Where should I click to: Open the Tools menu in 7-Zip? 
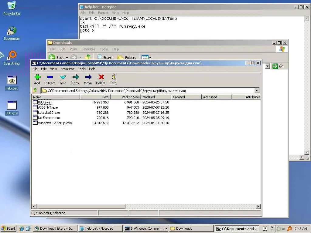81,69
